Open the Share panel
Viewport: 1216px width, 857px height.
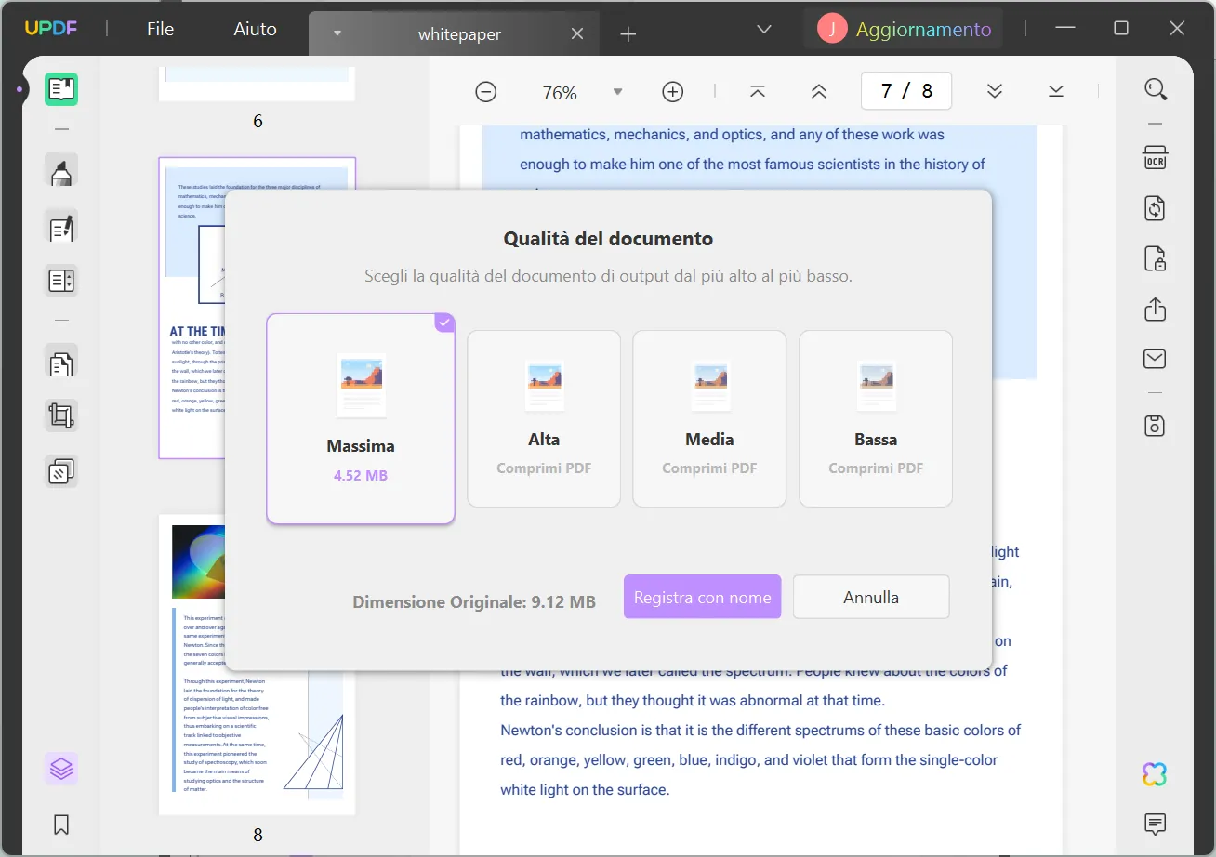pyautogui.click(x=1154, y=310)
